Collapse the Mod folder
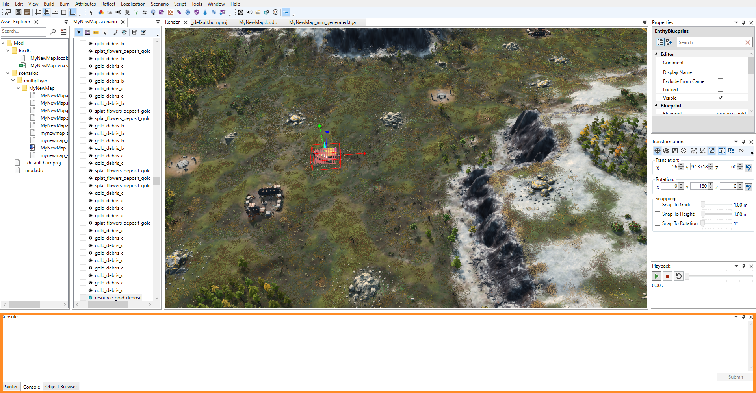This screenshot has width=756, height=393. point(3,43)
